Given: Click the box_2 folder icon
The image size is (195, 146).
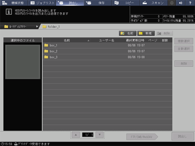Looking at the screenshot, I should (46, 51).
